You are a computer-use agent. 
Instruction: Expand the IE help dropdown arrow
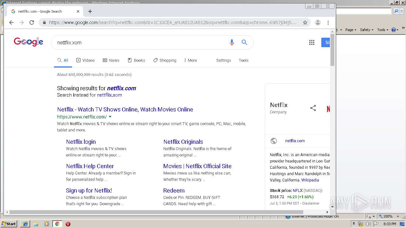[397, 30]
